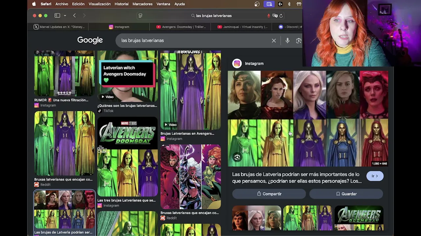This screenshot has height=236, width=421.
Task: Click the Reddit icon under comic heroines image
Action: (162, 218)
